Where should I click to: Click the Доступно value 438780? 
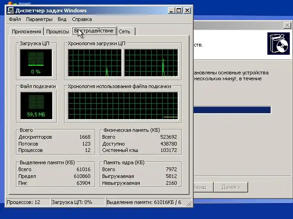coord(168,144)
